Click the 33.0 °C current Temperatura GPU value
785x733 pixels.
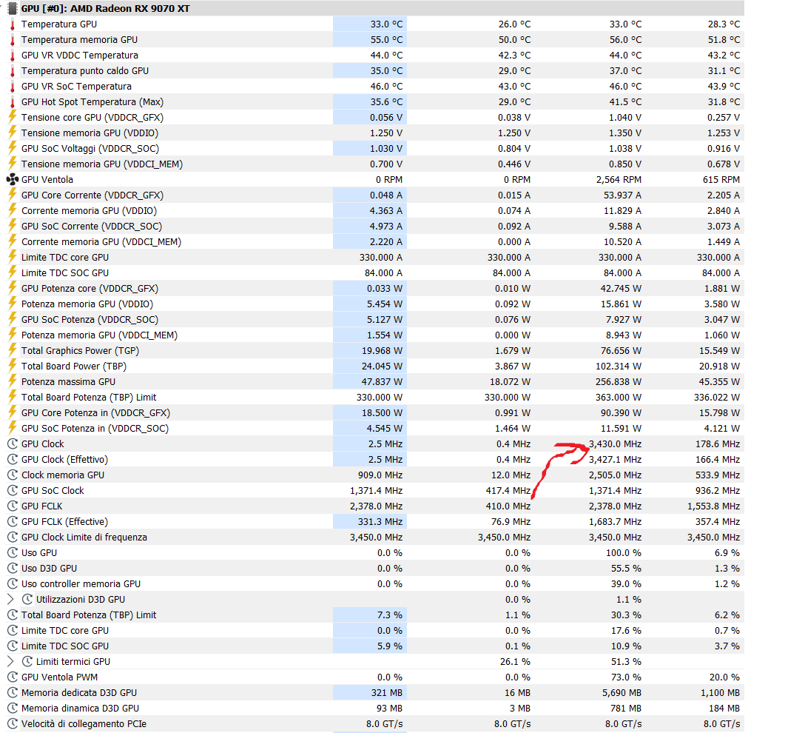(386, 24)
